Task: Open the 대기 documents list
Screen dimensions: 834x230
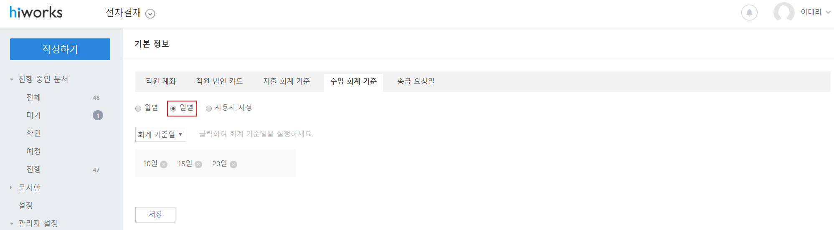Action: tap(34, 115)
